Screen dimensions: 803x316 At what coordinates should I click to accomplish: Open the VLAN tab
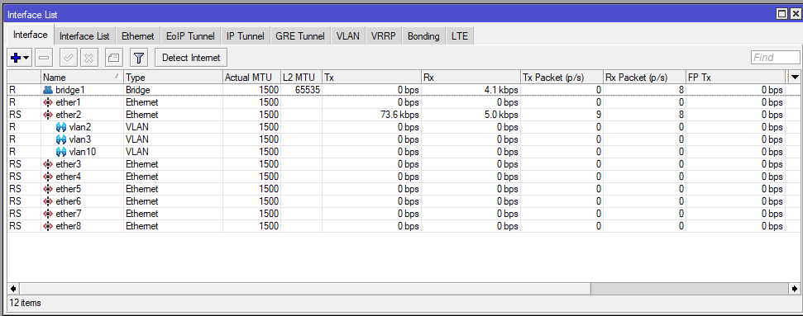pos(347,36)
